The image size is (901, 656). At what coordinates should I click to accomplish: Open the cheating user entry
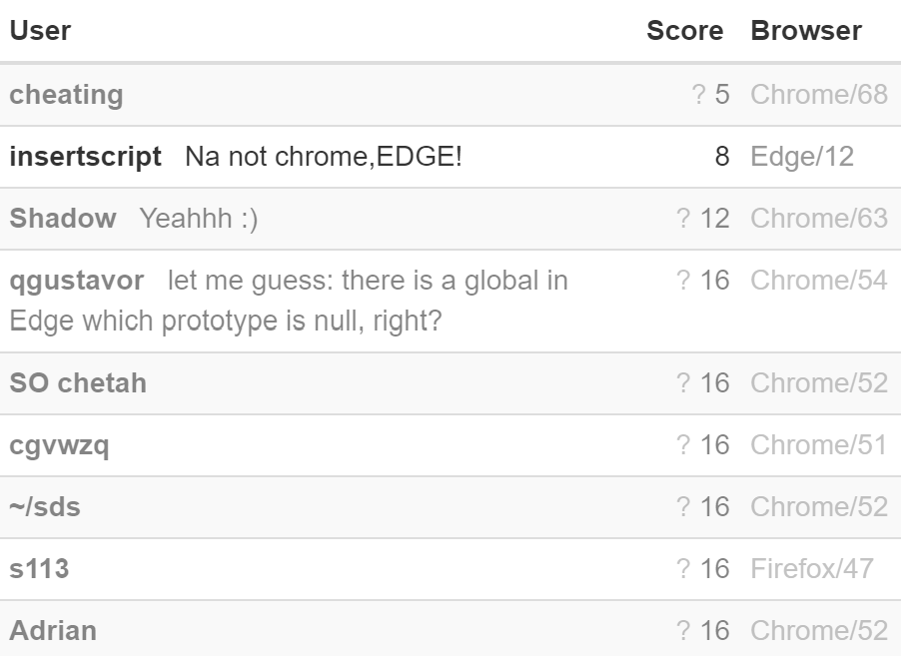[x=67, y=95]
